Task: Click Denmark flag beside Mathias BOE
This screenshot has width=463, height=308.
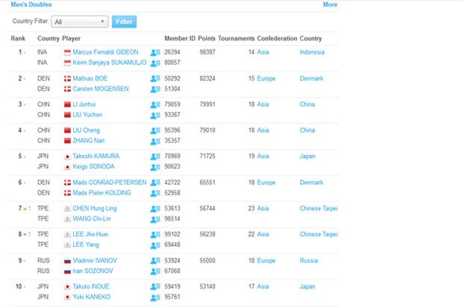Action: coord(67,79)
